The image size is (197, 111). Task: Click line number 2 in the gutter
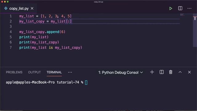(x=11, y=21)
